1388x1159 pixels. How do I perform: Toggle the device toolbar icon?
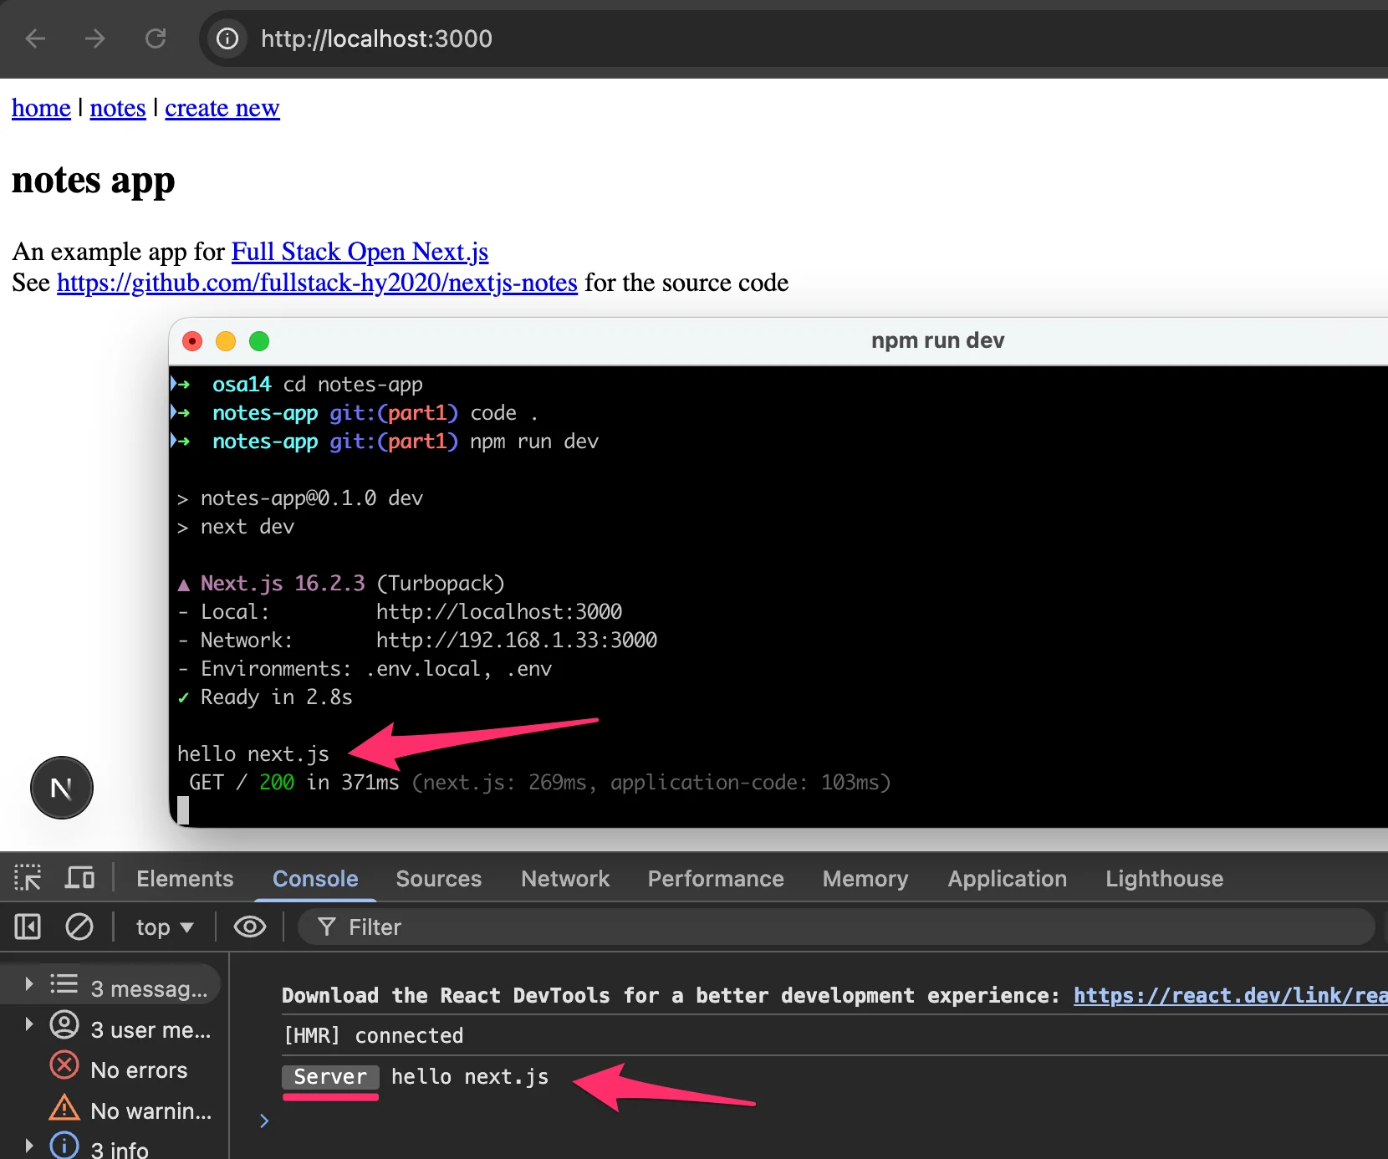point(80,878)
